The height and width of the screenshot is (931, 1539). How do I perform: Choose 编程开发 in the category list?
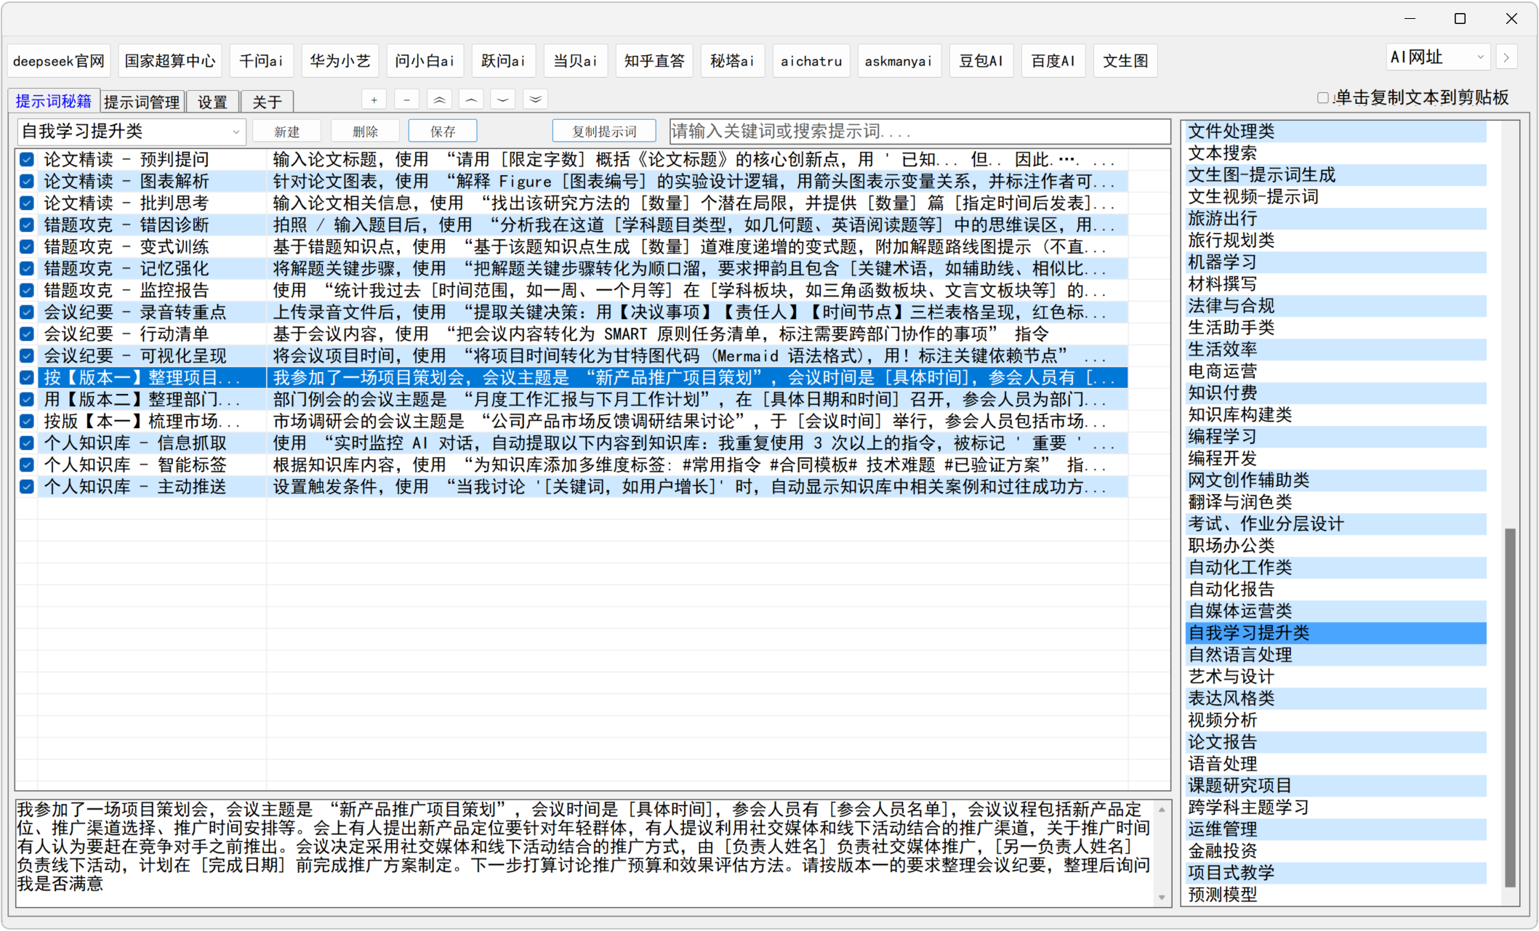tap(1336, 459)
